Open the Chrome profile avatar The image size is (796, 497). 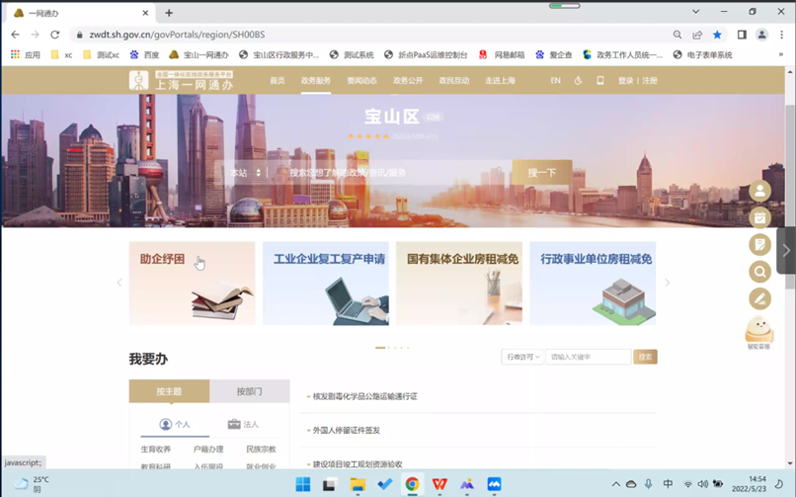(x=761, y=35)
